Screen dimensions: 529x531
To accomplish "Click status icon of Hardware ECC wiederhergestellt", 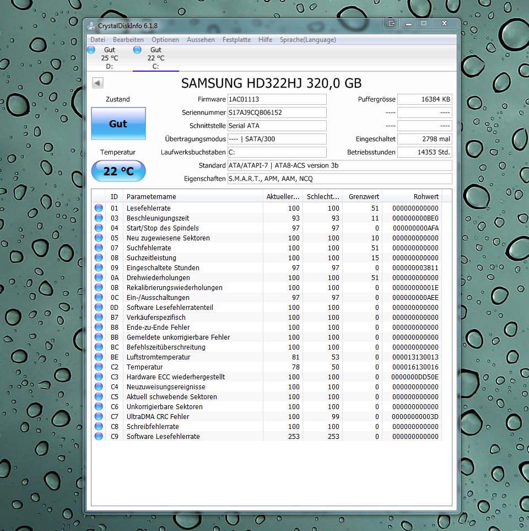I will click(x=99, y=377).
